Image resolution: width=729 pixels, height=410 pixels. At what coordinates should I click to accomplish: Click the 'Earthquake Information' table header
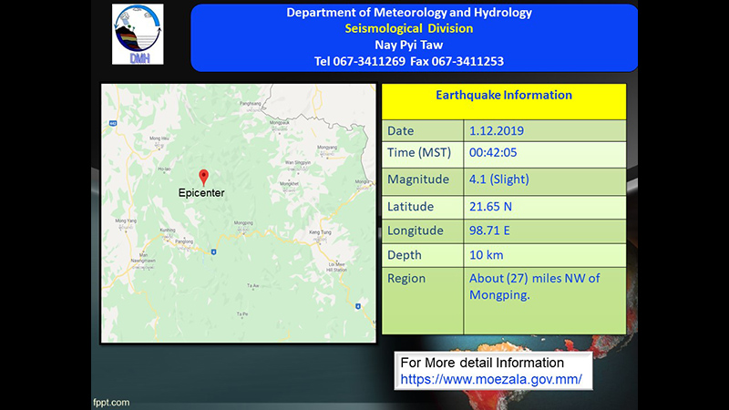504,95
